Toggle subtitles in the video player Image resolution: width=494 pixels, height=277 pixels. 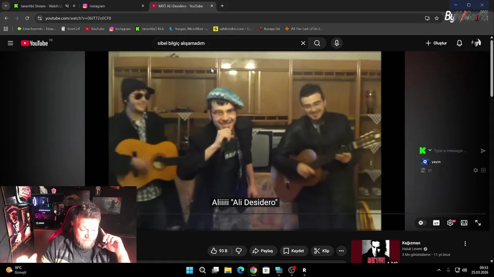coord(436,223)
